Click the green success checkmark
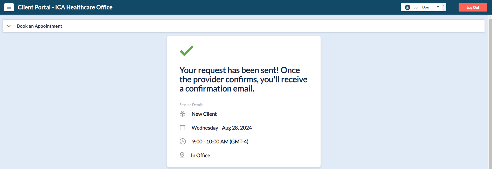 187,51
